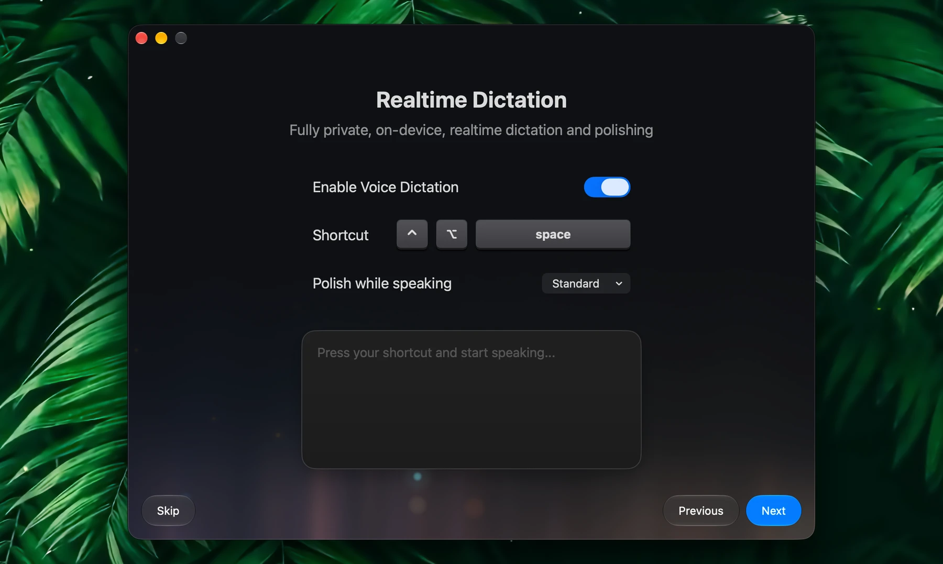
Task: Click the Shortcut label
Action: coord(341,235)
